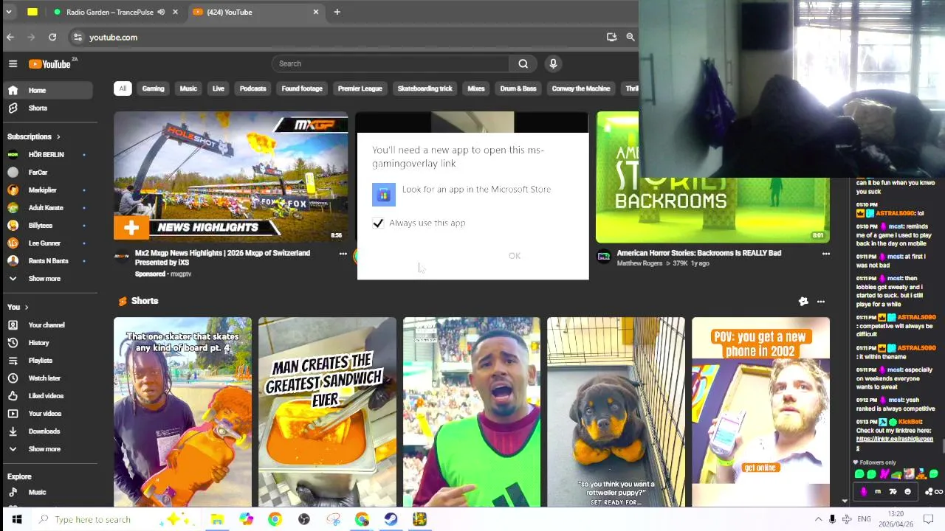Image resolution: width=945 pixels, height=531 pixels.
Task: Expand Show more under subscriptions
Action: point(48,278)
